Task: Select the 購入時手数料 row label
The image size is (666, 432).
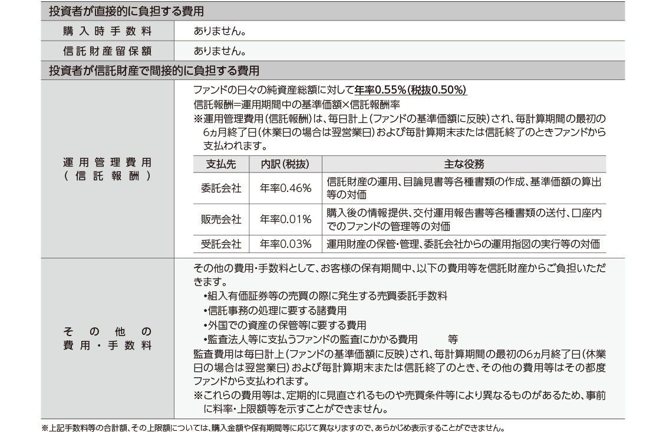Action: click(x=107, y=31)
